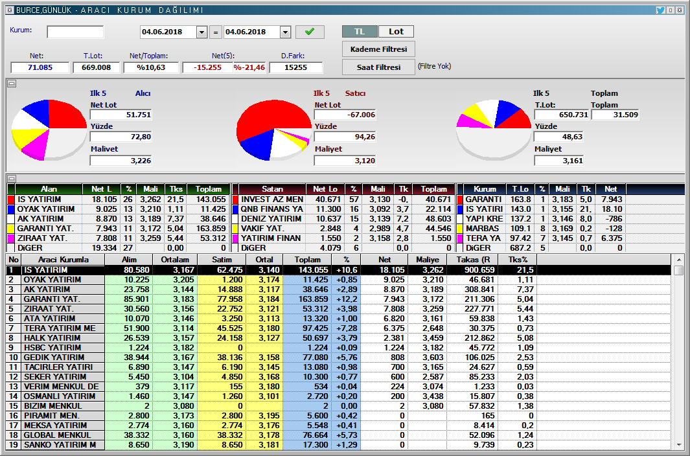
Task: Select the BIZIM MENKUL row
Action: click(x=338, y=406)
